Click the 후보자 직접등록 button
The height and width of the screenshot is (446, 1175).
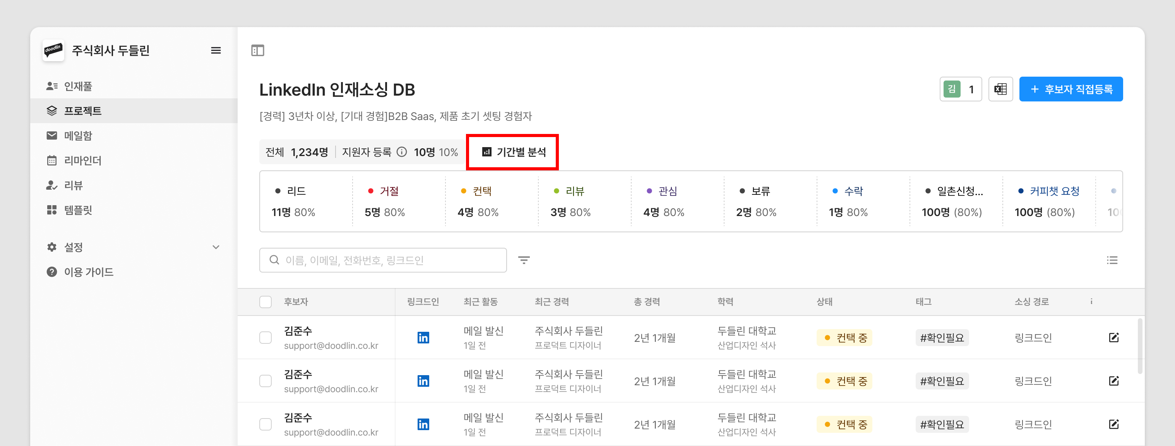point(1071,89)
